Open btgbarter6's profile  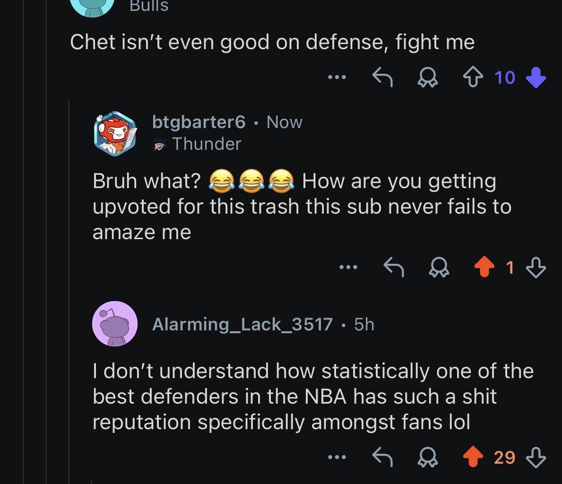(199, 122)
